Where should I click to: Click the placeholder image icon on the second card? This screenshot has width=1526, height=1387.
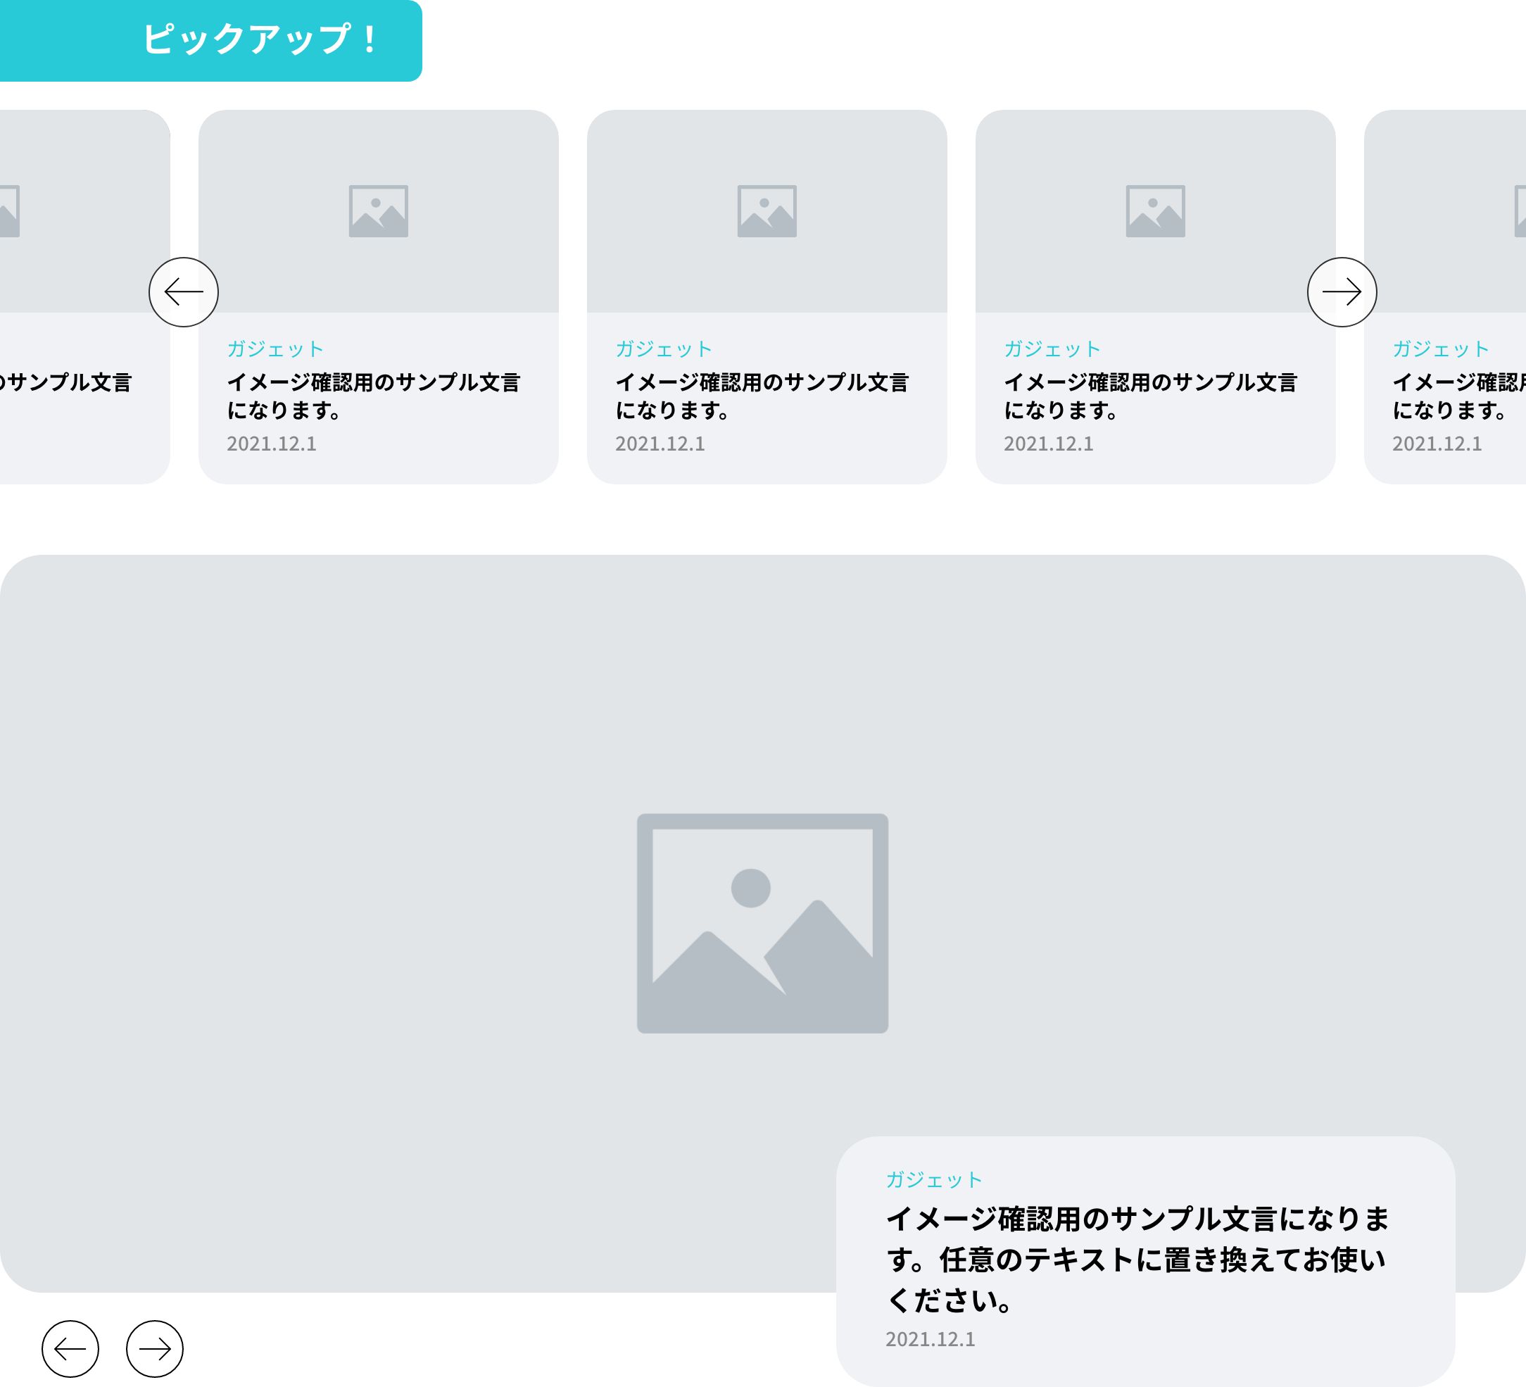click(x=379, y=213)
